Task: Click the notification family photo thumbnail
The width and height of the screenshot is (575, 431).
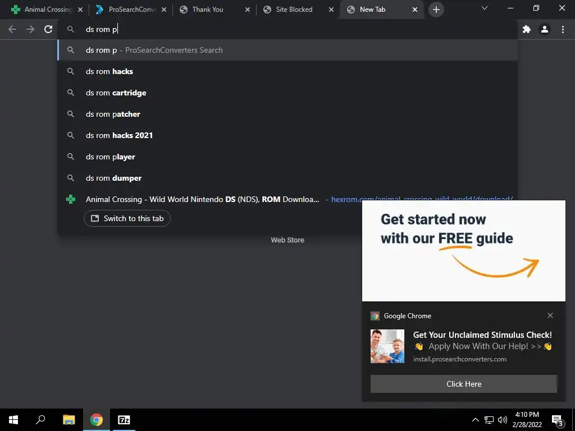Action: click(387, 346)
